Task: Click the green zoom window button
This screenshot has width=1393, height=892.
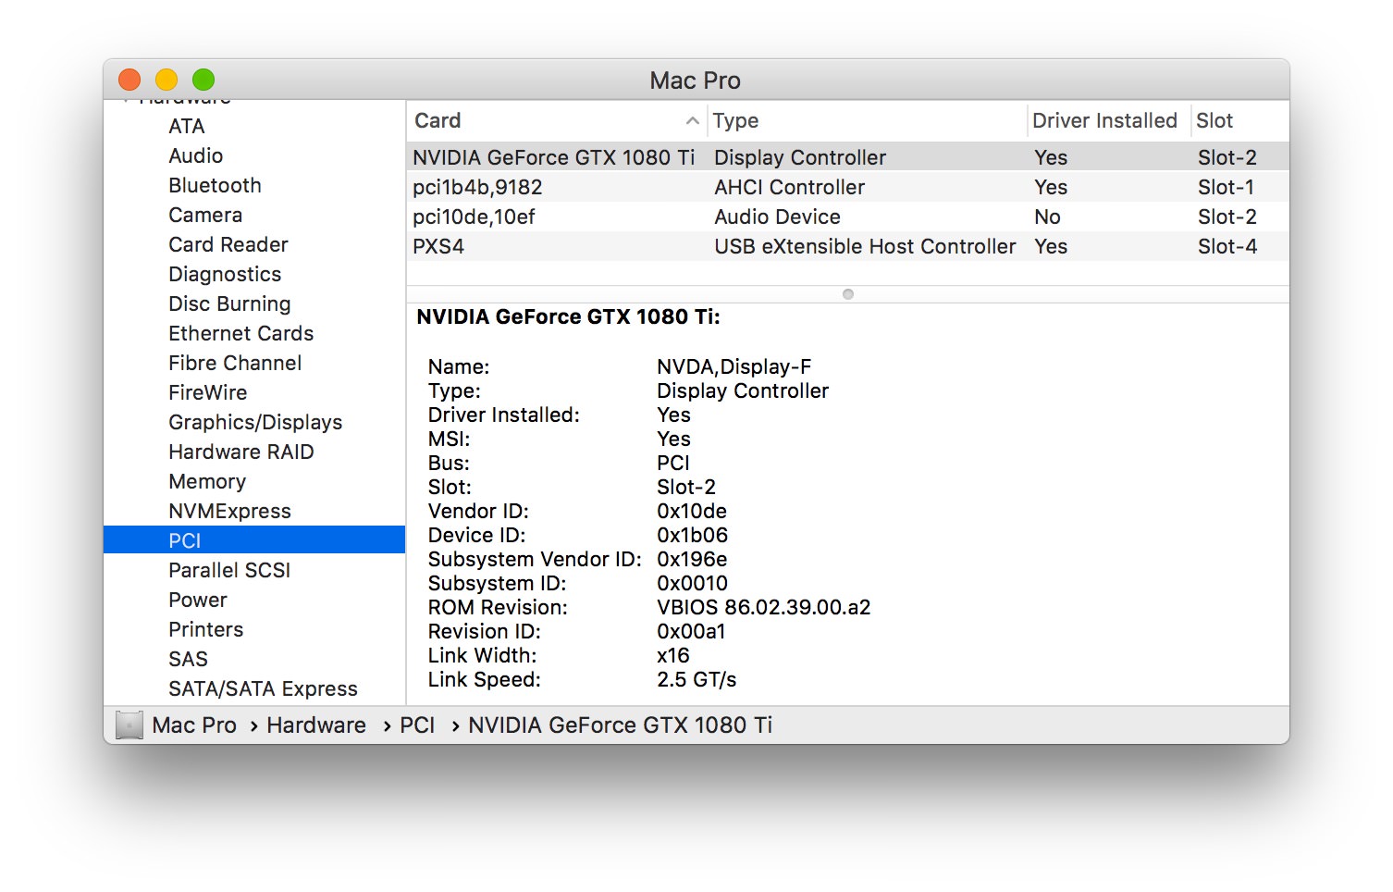Action: coord(203,80)
